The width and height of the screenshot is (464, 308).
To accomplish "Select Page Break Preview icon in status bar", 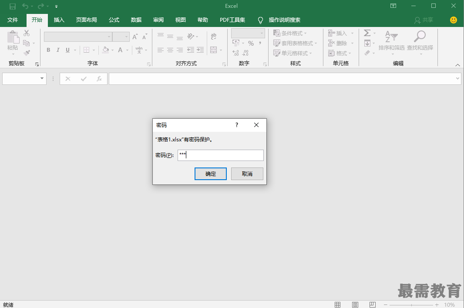I will 373,305.
